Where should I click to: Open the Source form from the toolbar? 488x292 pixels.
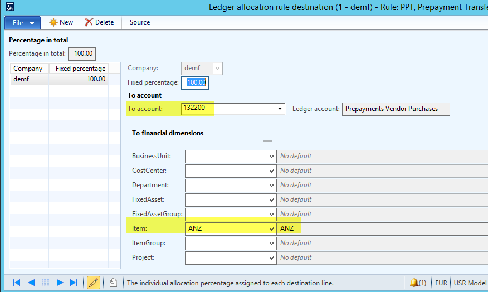point(140,22)
